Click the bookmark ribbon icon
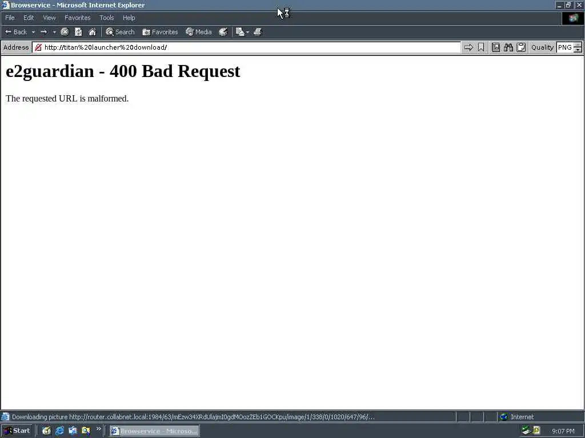The height and width of the screenshot is (438, 585). [481, 47]
